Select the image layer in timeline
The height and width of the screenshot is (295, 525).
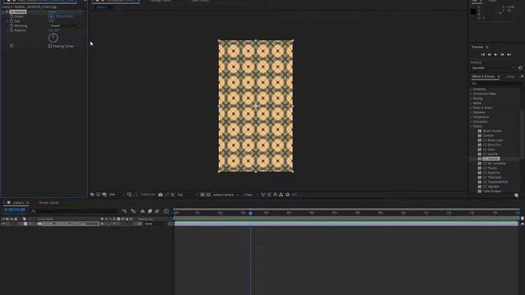(71, 224)
